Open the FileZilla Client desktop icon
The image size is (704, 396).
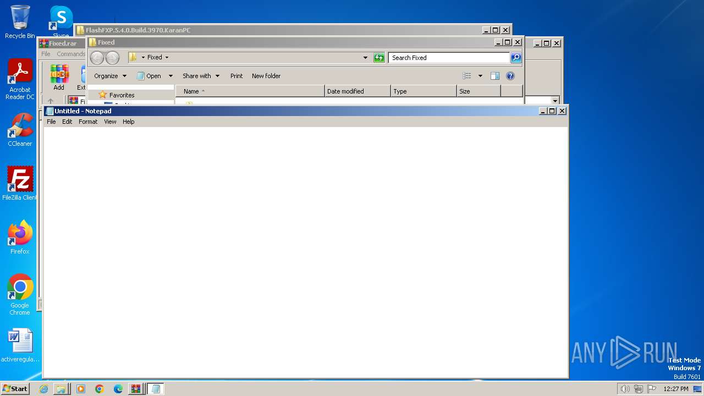pyautogui.click(x=20, y=183)
